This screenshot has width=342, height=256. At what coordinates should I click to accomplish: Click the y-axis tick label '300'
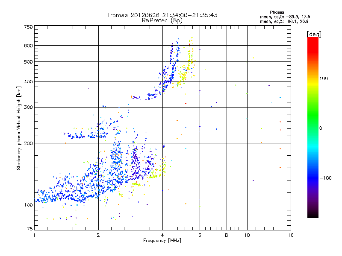[28, 108]
